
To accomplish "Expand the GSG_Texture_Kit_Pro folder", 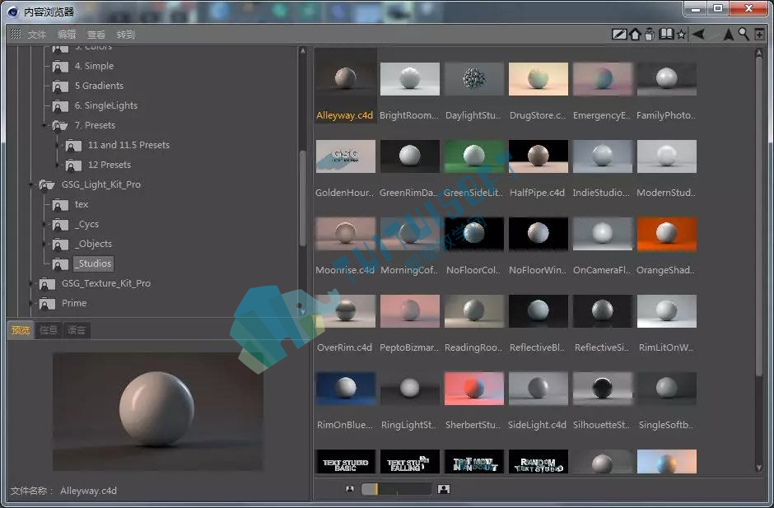I will (30, 283).
